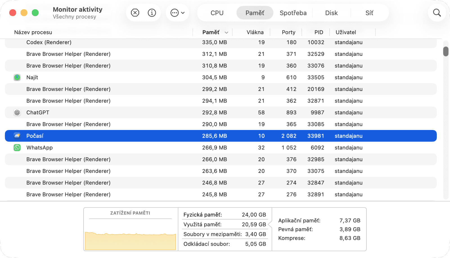450x258 pixels.
Task: Click the WhatsApp app icon
Action: click(x=17, y=148)
